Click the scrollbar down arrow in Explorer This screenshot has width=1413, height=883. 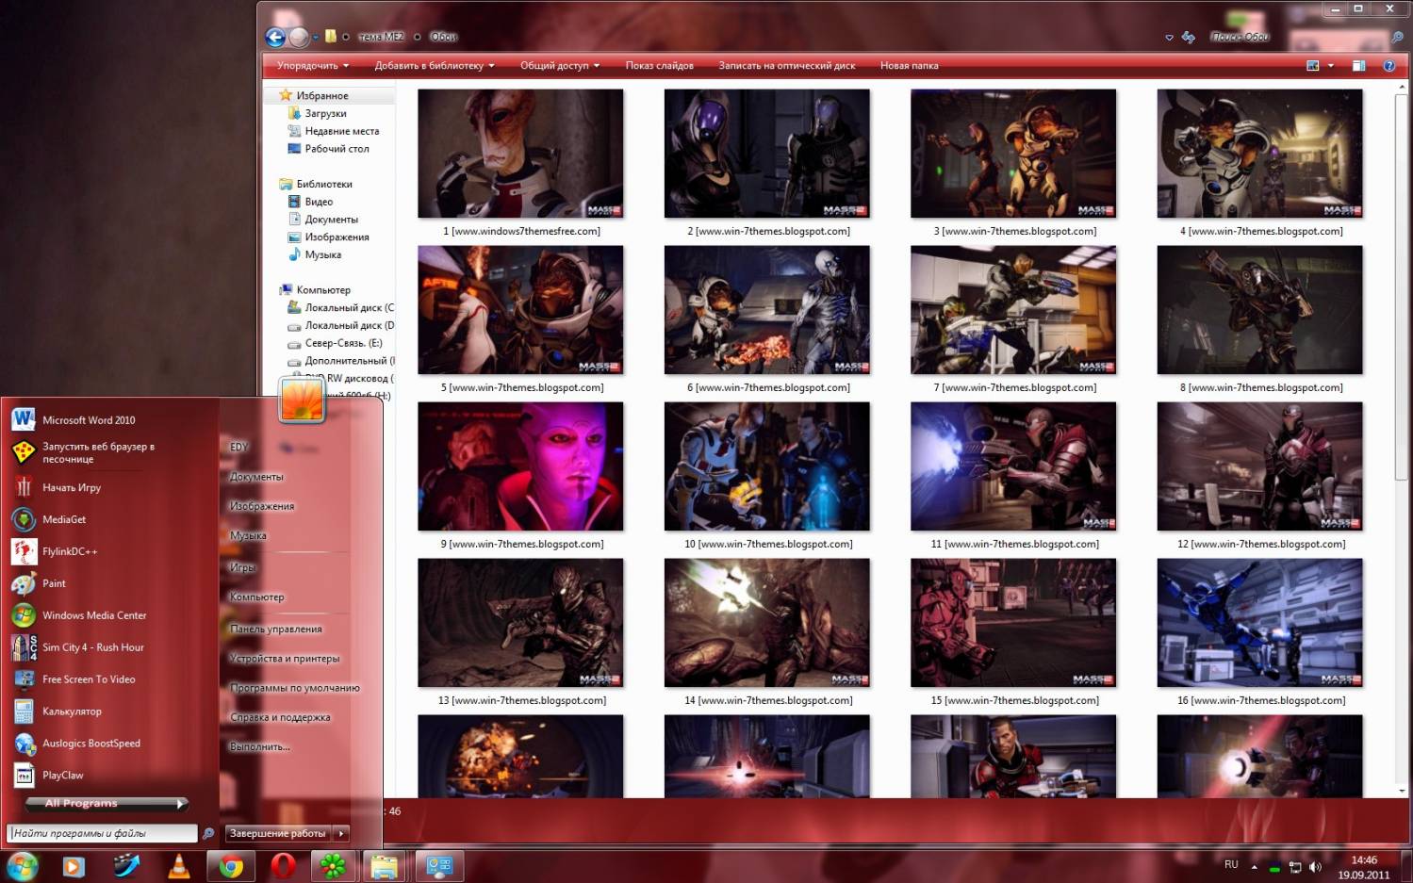click(1402, 791)
